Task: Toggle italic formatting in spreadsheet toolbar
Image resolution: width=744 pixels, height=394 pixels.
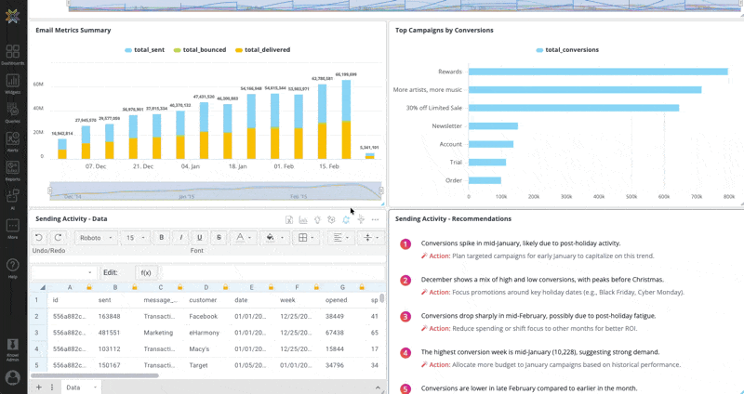Action: (180, 238)
